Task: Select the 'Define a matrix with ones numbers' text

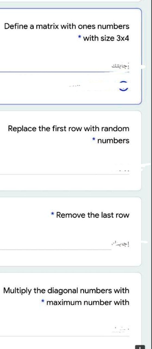Action: point(67,26)
